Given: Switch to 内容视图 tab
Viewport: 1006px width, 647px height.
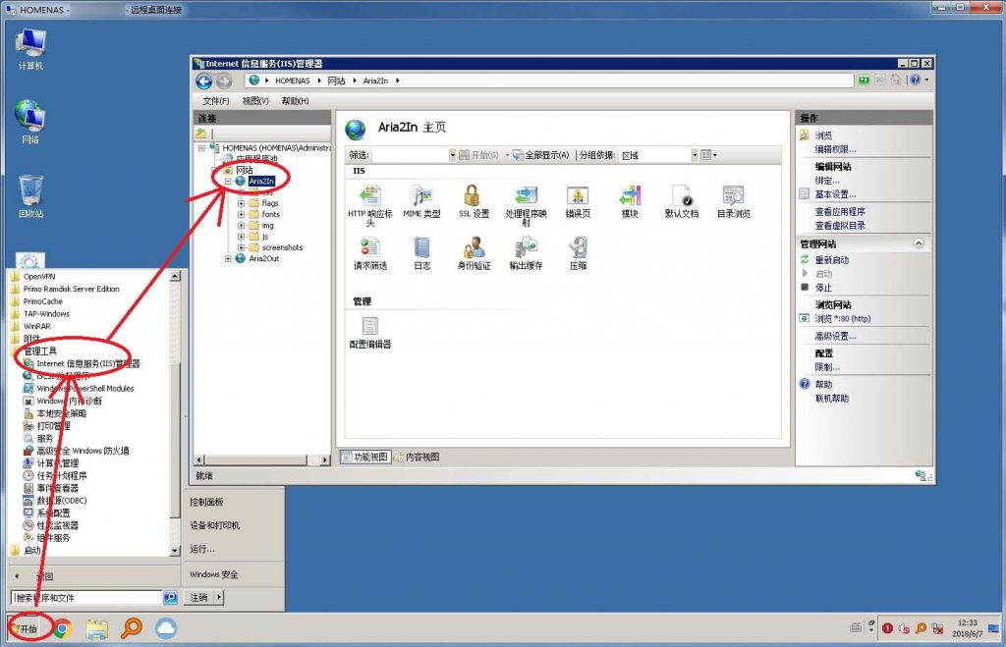Looking at the screenshot, I should coord(417,457).
